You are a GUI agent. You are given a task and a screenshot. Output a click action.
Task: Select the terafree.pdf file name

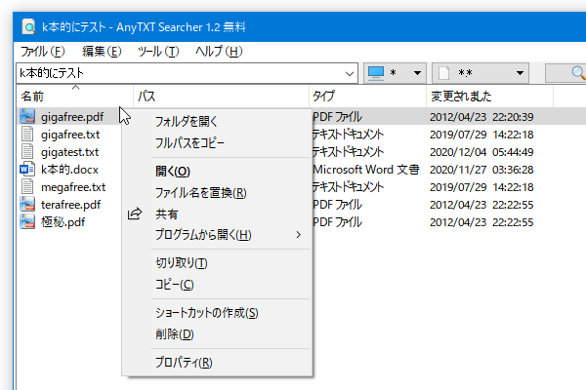click(70, 205)
